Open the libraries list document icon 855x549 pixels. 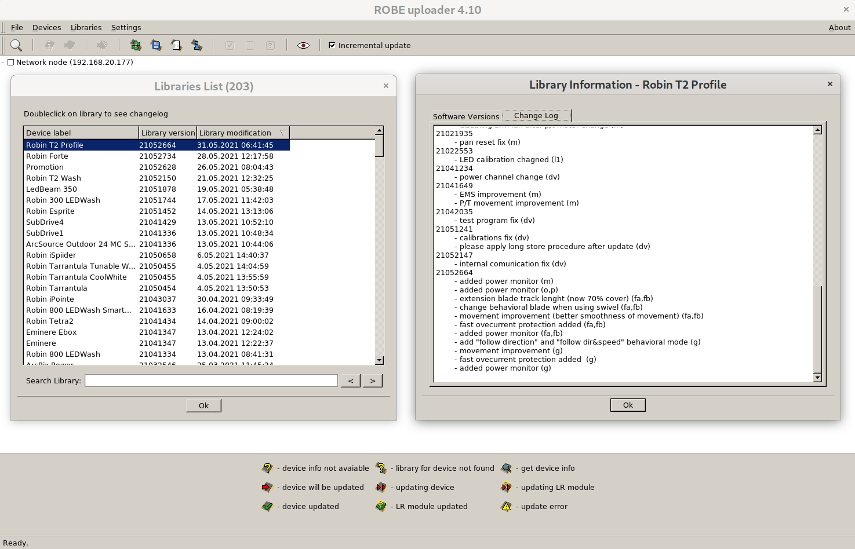[x=176, y=45]
